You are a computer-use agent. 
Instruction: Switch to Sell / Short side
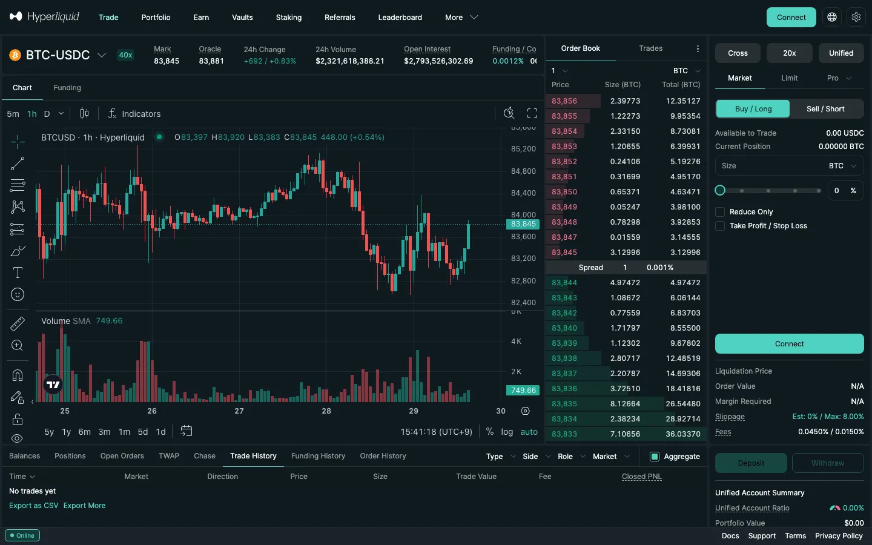point(825,109)
